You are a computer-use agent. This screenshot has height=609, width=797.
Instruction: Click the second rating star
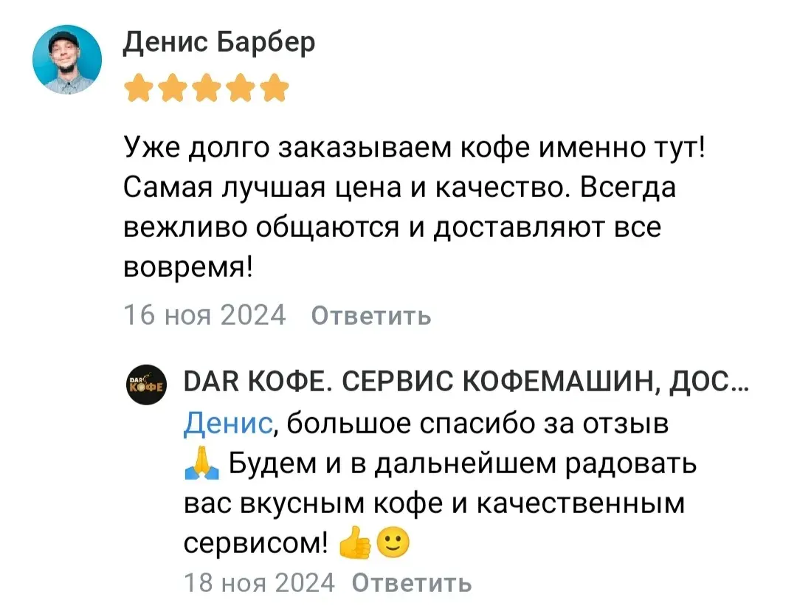pos(172,89)
